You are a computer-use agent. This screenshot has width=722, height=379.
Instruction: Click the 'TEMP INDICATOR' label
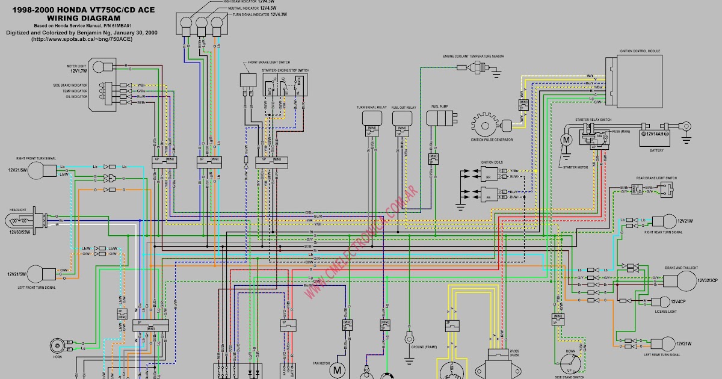click(x=75, y=91)
